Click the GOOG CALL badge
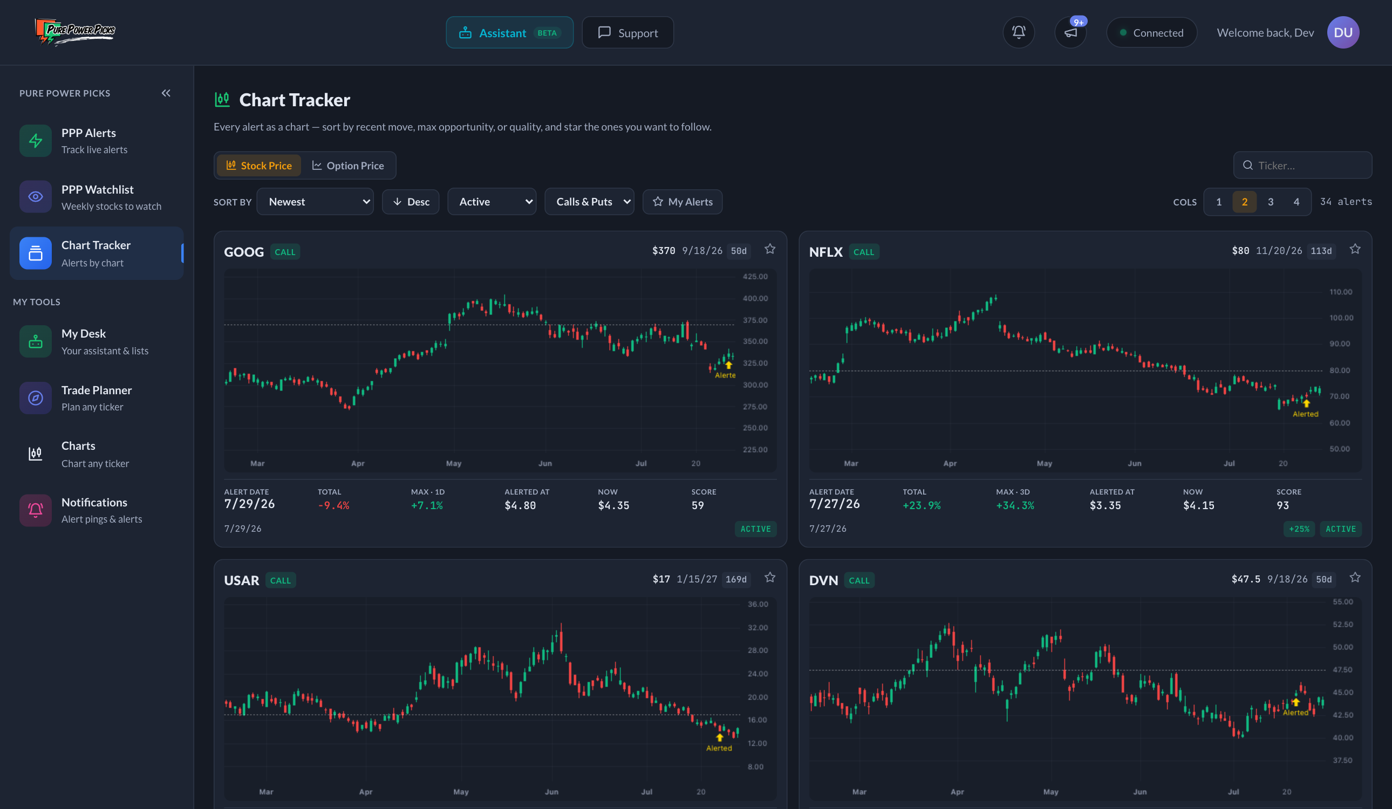This screenshot has width=1392, height=809. coord(285,252)
